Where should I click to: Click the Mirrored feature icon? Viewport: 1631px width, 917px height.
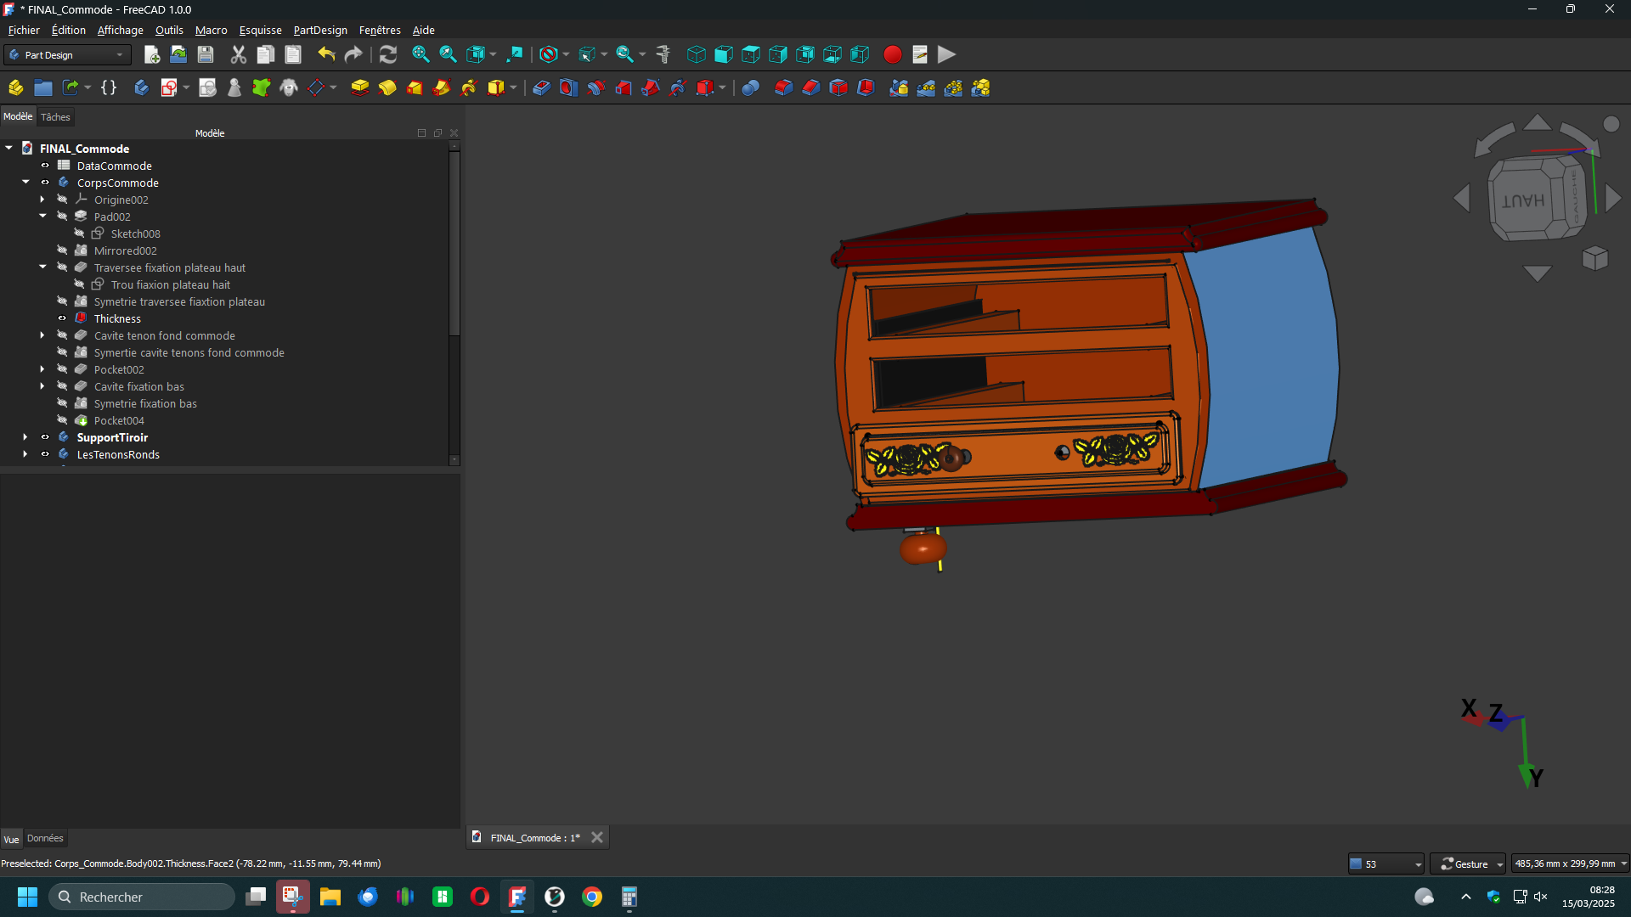(x=899, y=87)
